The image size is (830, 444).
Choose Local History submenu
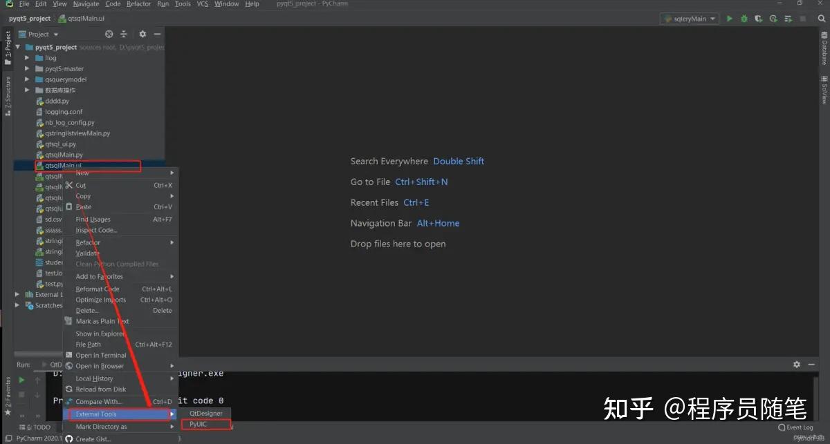click(120, 378)
